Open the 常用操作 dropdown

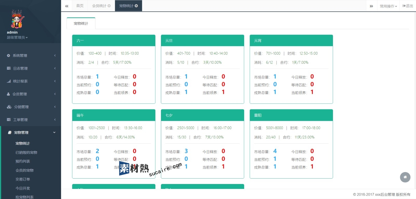click(x=388, y=6)
